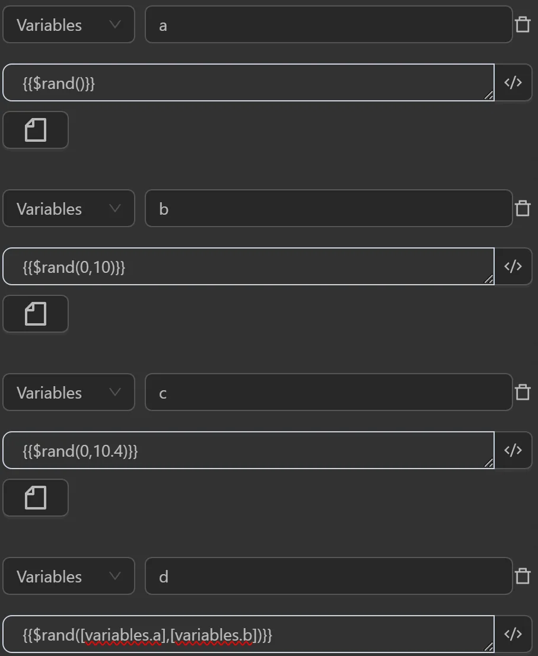Delete variable b with its trash icon
The width and height of the screenshot is (538, 656).
coord(523,209)
